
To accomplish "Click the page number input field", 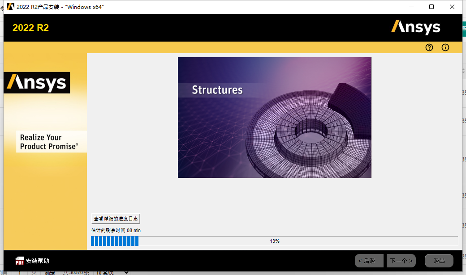I will (x=19, y=272).
